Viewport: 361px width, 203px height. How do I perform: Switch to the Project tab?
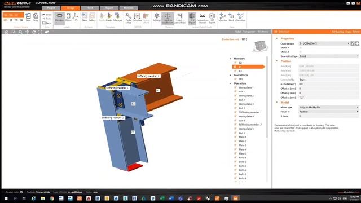51,8
